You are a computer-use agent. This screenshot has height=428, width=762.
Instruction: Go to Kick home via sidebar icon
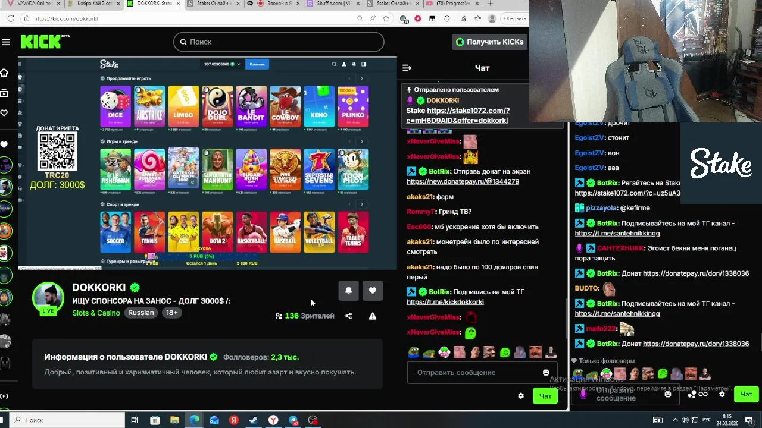pos(4,73)
